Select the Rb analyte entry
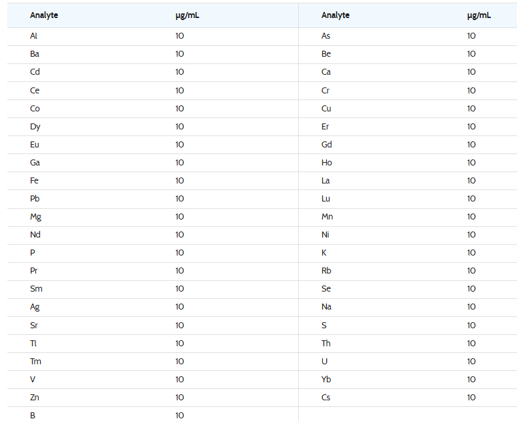Screen dimensions: 517x421 coord(326,271)
